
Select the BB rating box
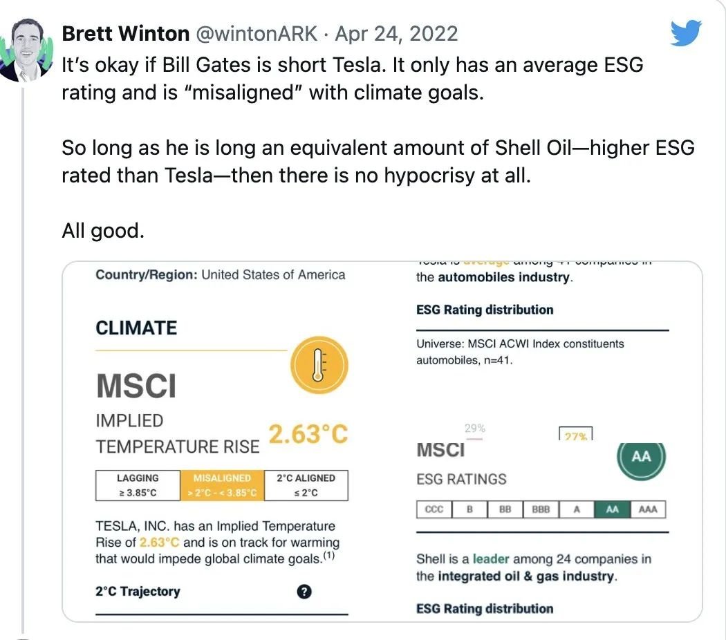point(505,509)
